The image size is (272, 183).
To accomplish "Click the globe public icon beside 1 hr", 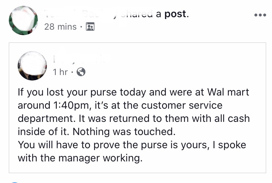I will coord(80,72).
